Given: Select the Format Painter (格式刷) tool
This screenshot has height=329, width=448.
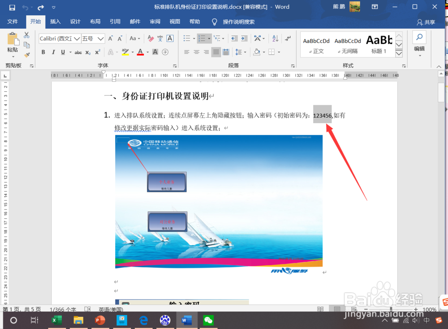Looking at the screenshot, I should 26,55.
